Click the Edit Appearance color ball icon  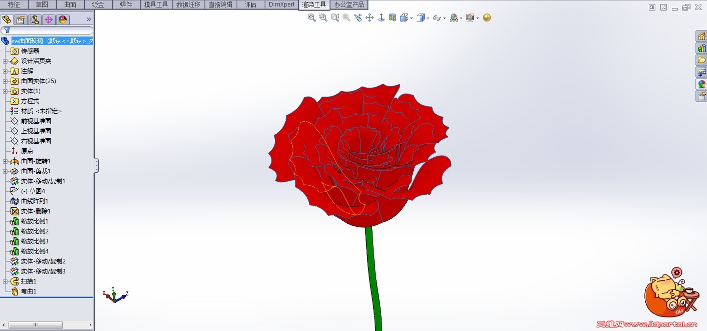click(453, 18)
